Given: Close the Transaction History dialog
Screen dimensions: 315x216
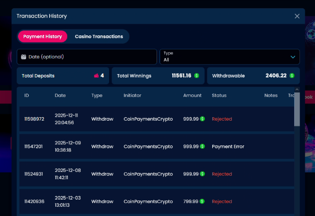Looking at the screenshot, I should tap(297, 16).
